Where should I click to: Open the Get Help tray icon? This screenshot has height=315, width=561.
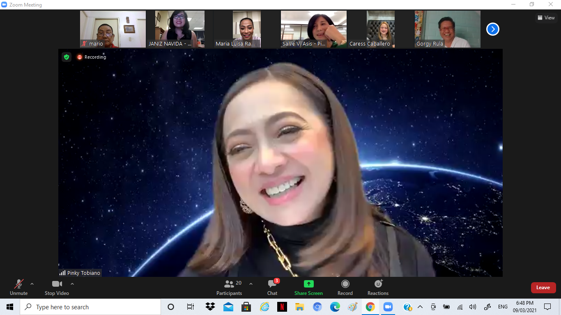pos(407,307)
